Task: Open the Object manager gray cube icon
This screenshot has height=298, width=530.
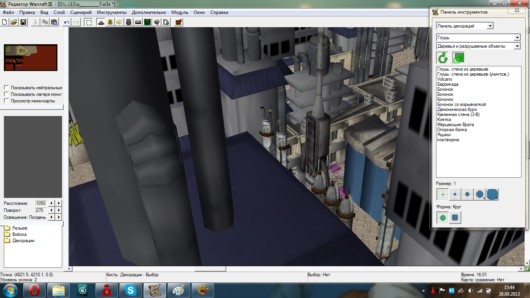Action: pyautogui.click(x=157, y=22)
